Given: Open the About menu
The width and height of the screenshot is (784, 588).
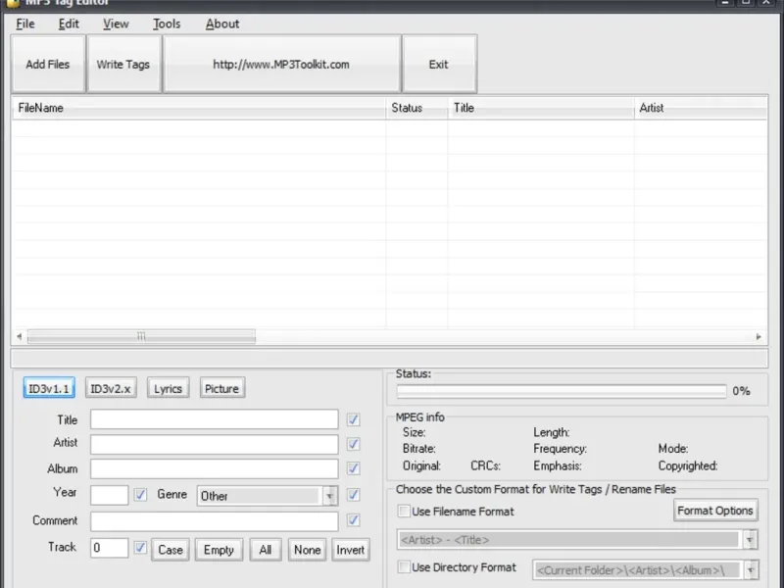Looking at the screenshot, I should pos(222,24).
